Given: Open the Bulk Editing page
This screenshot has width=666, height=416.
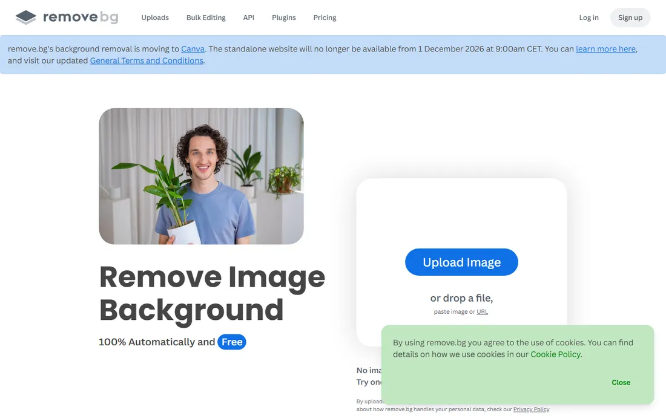Looking at the screenshot, I should tap(206, 18).
